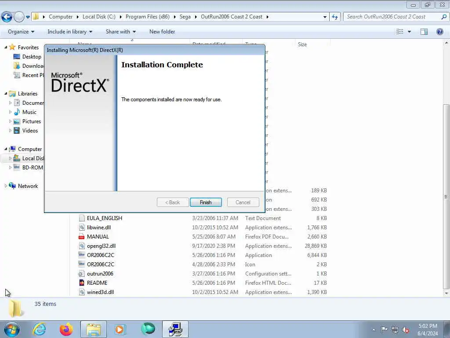Select Program Files (x86) in breadcrumb
This screenshot has height=338, width=450.
coord(148,17)
